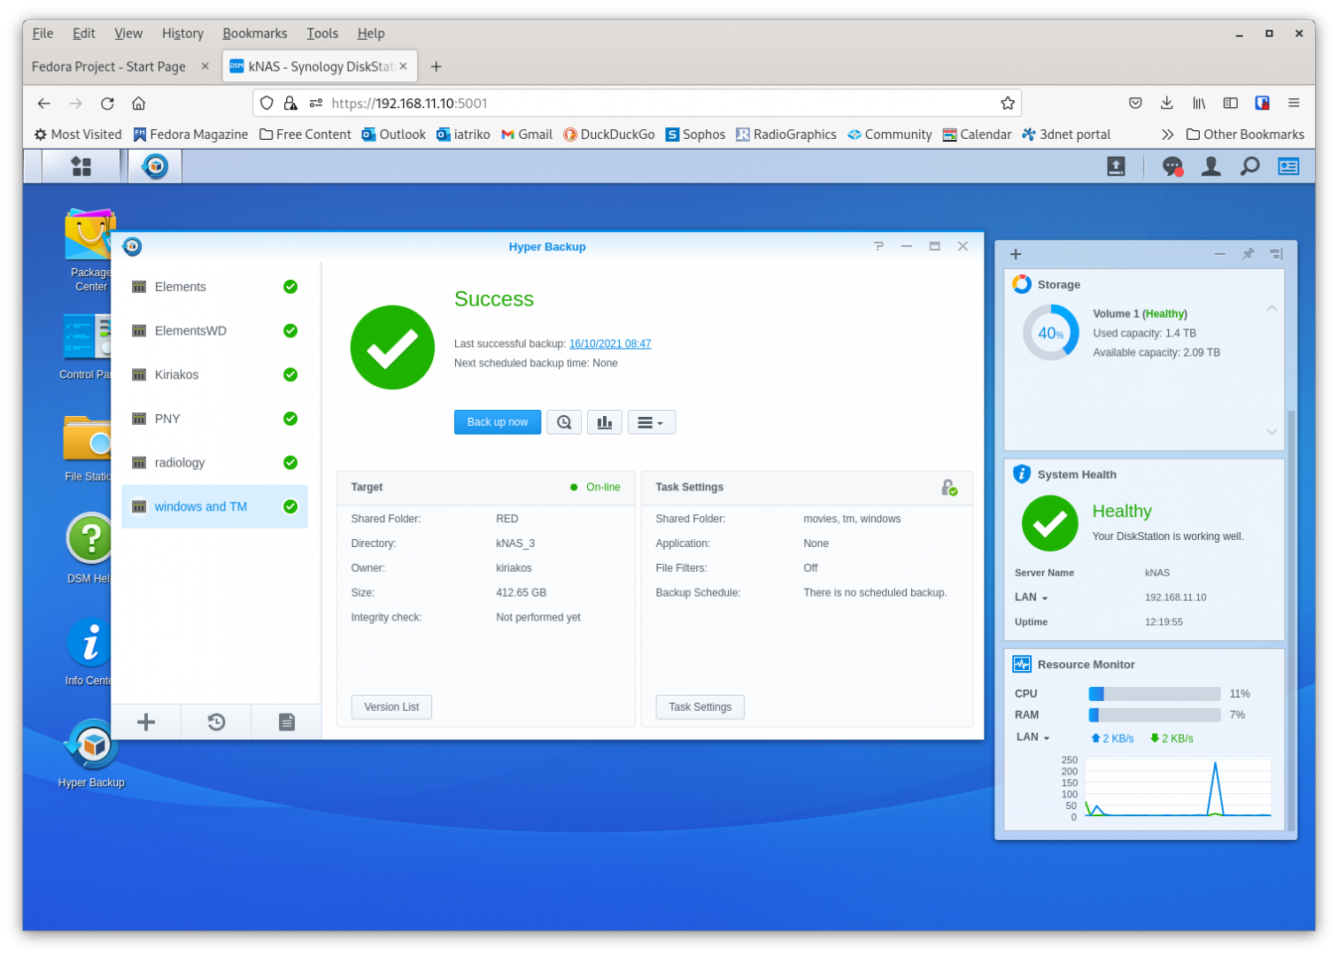Screen dimensions: 1338x956
Task: Show next volume with Storage down chevron
Action: click(x=1272, y=432)
